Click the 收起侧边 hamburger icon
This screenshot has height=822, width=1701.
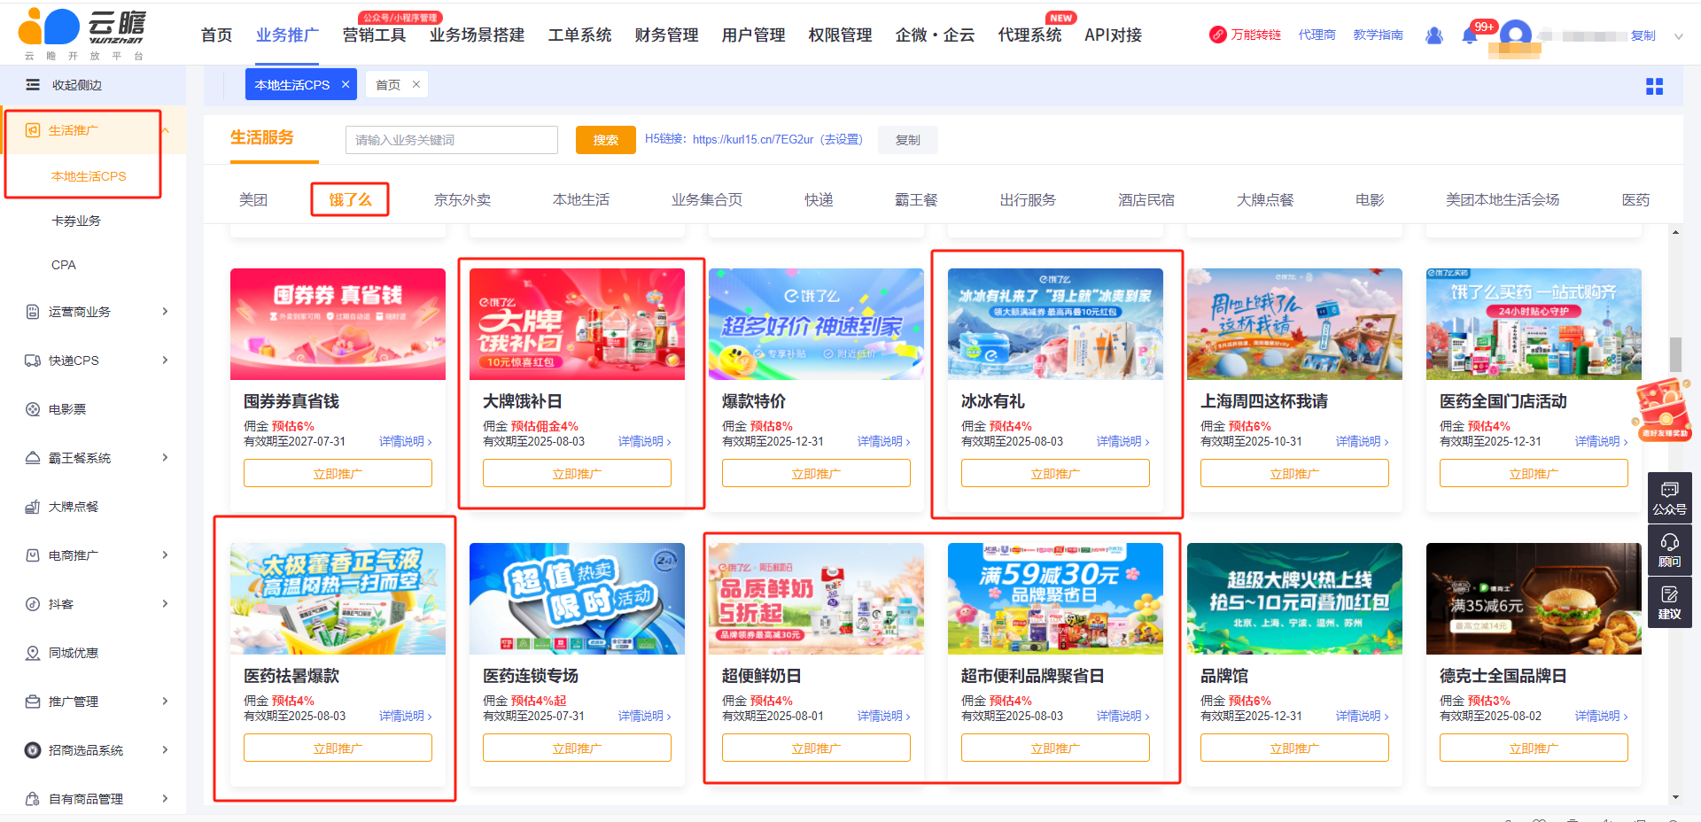33,85
